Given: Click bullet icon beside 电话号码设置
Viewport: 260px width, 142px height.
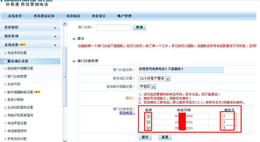Looking at the screenshot, I should coord(5,53).
